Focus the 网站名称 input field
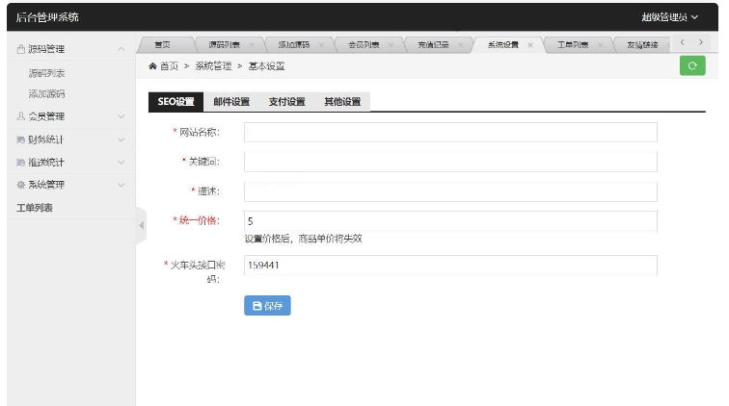This screenshot has height=406, width=729. [x=450, y=132]
